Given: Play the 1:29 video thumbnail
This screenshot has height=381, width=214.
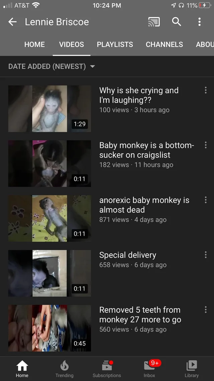Looking at the screenshot, I should pos(49,108).
